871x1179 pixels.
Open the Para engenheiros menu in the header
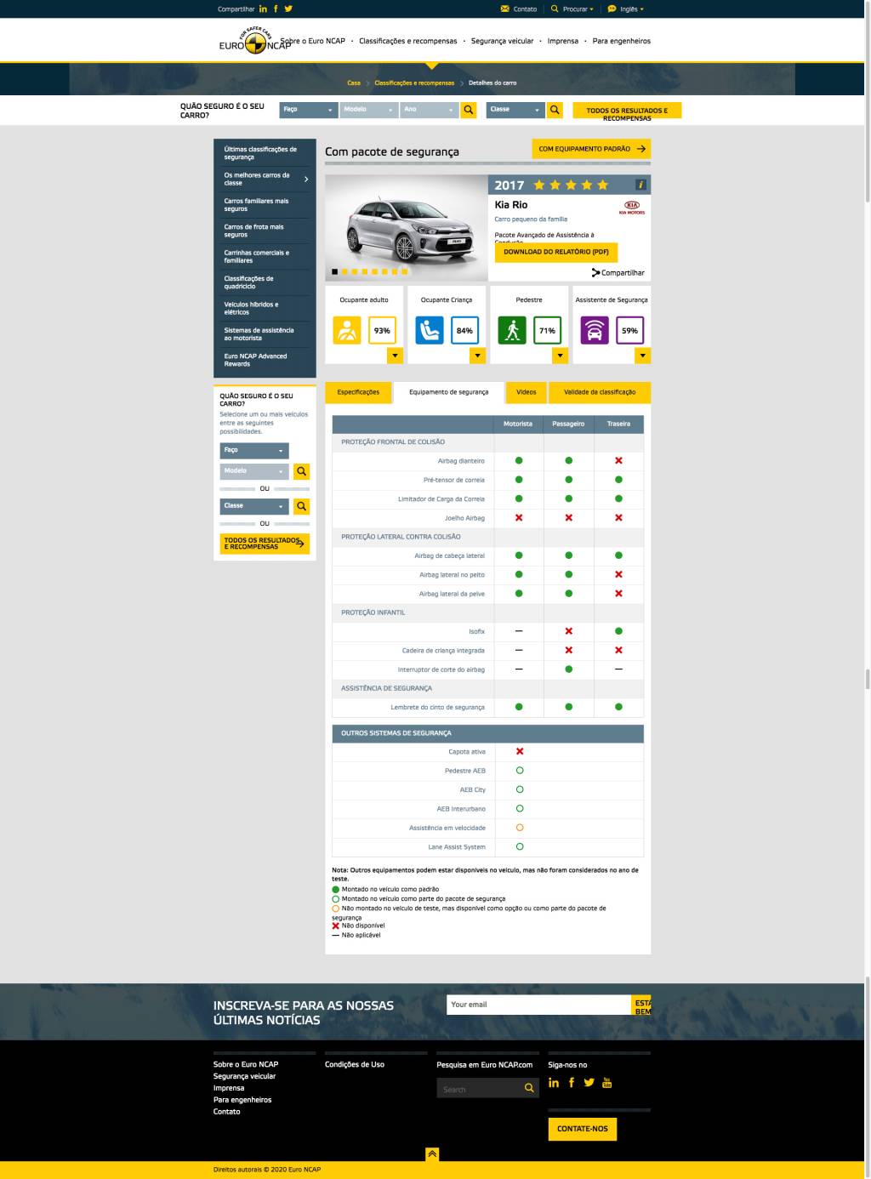click(x=622, y=41)
